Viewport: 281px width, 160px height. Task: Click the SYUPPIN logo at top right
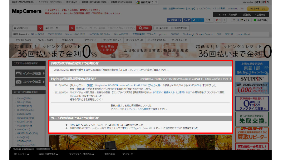[x=261, y=2]
